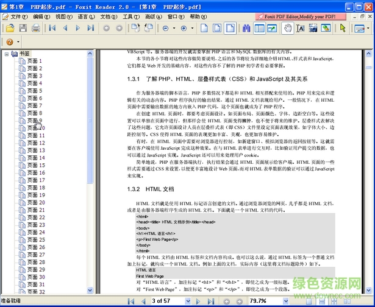Click the Help question mark icon
Screen dimensions: 375x307
coord(10,42)
